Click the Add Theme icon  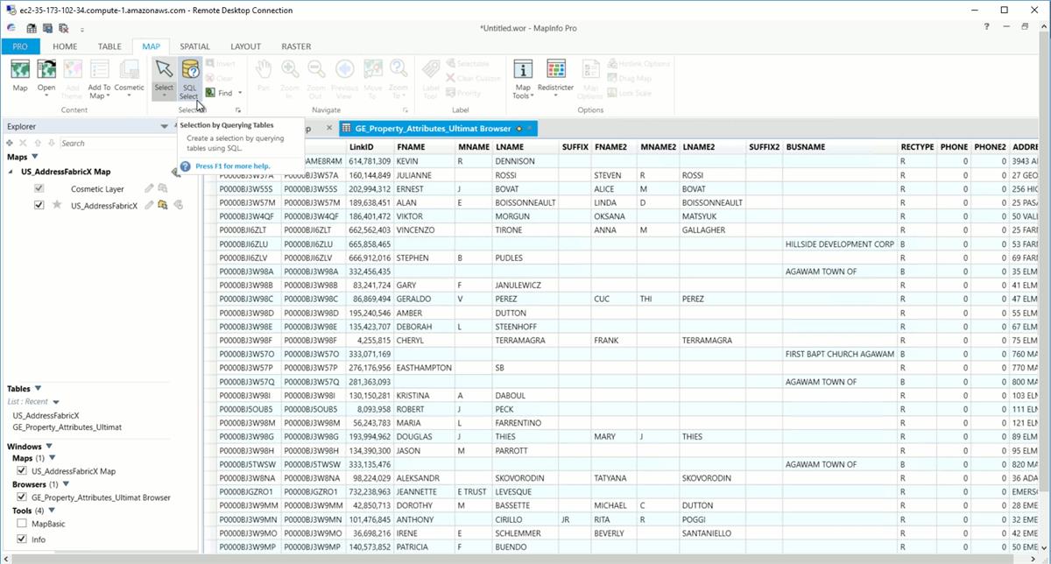(73, 70)
